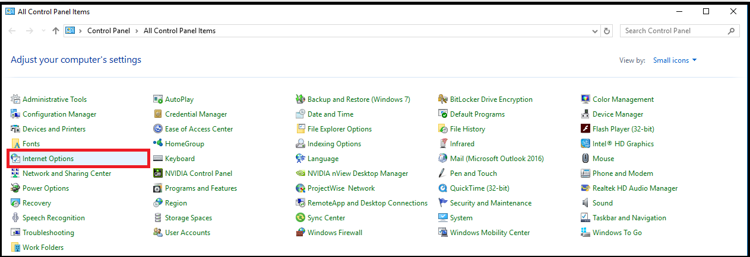The image size is (750, 257).
Task: Click Realtek HD Audio Manager icon
Action: click(x=586, y=188)
